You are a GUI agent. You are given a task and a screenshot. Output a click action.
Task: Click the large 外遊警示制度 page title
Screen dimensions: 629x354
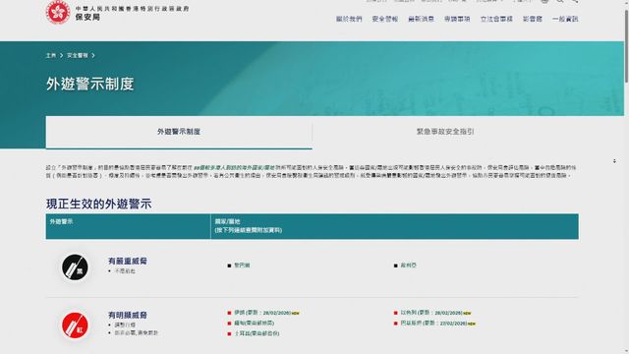tap(89, 84)
